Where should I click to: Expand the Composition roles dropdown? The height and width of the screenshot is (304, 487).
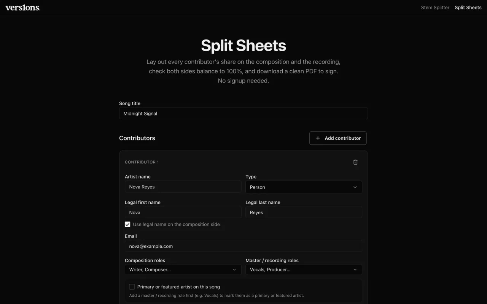click(183, 269)
